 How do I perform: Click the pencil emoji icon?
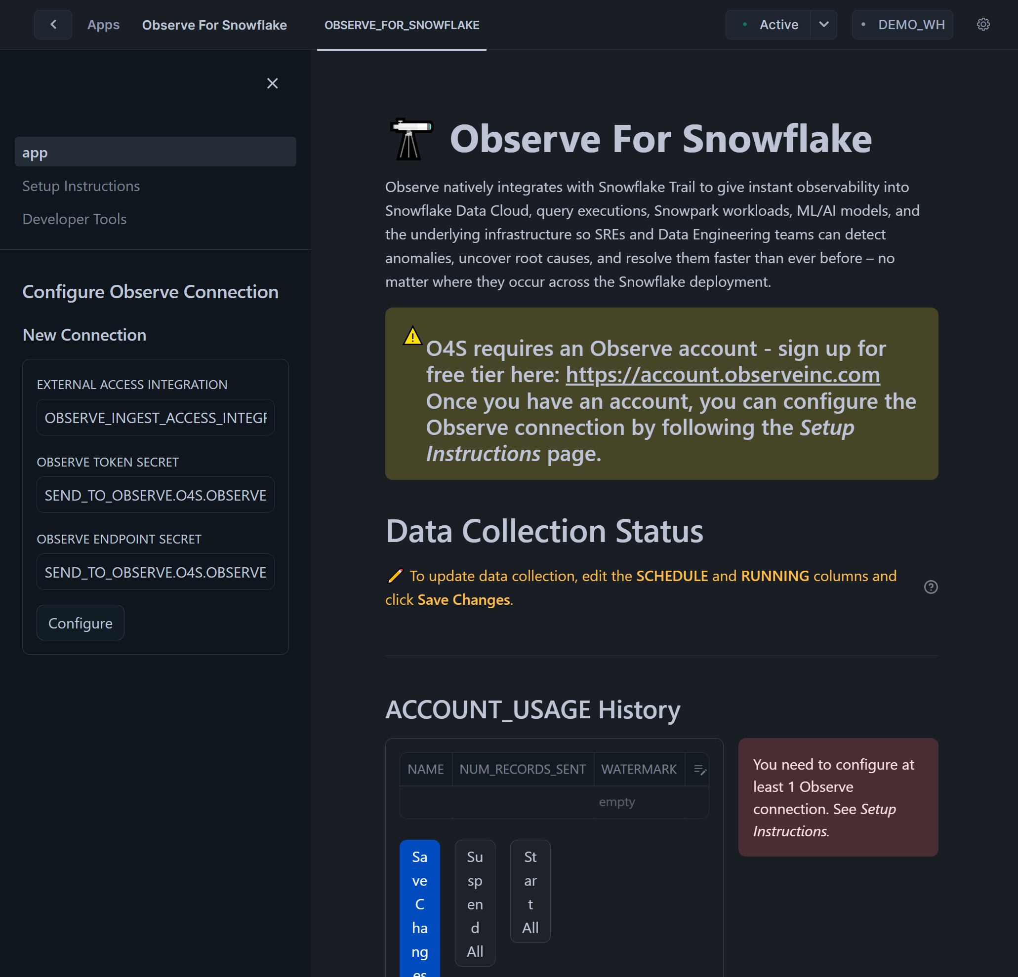[x=395, y=576]
